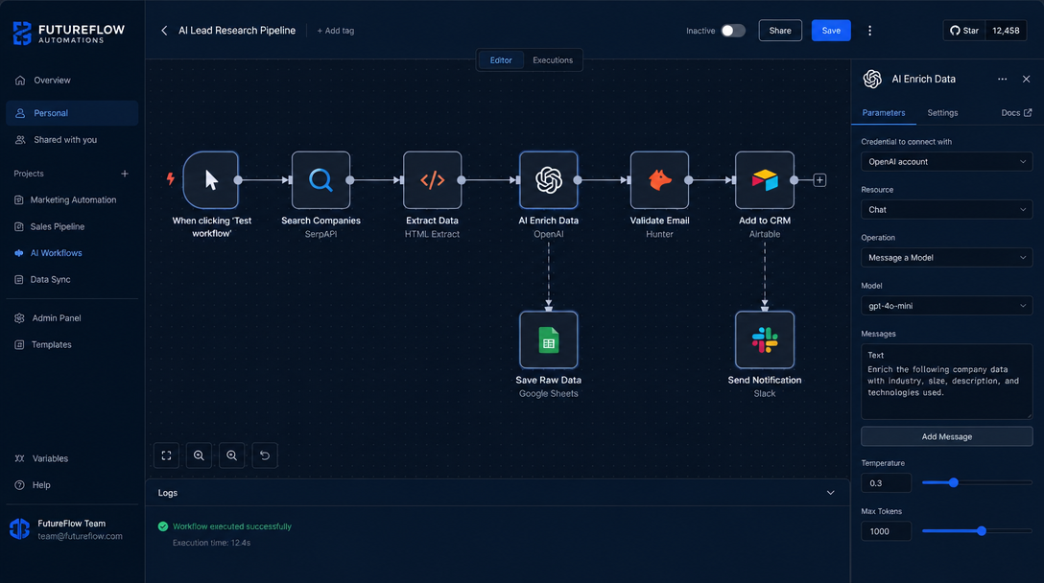Add a new project with plus icon
This screenshot has height=583, width=1044.
[125, 174]
